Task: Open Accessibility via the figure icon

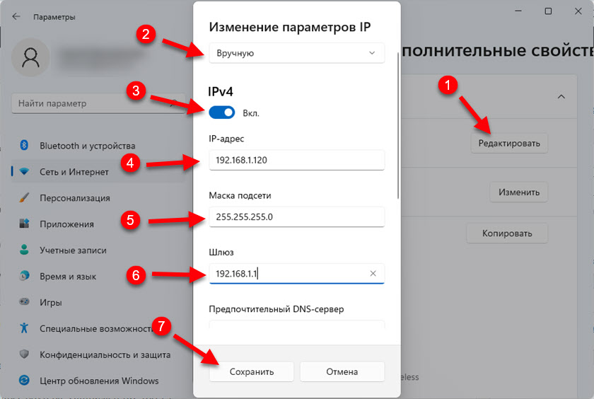Action: coord(23,328)
